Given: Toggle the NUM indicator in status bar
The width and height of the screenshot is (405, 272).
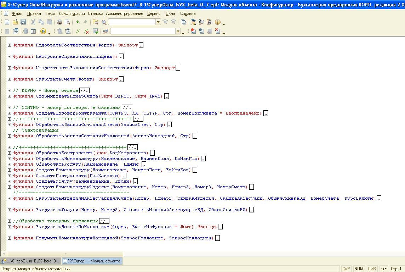Looking at the screenshot, I should coord(359,269).
